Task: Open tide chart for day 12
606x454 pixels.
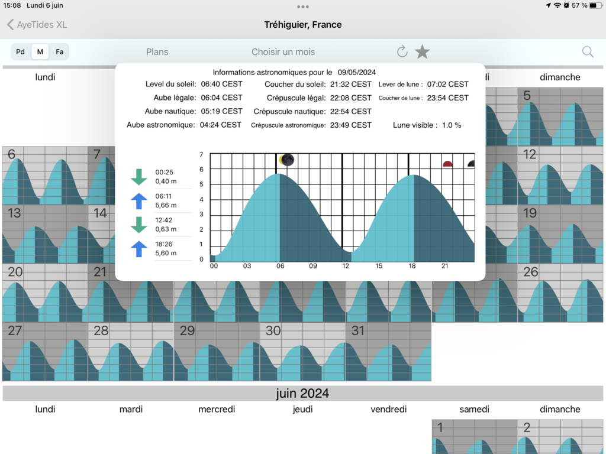Action: [560, 175]
